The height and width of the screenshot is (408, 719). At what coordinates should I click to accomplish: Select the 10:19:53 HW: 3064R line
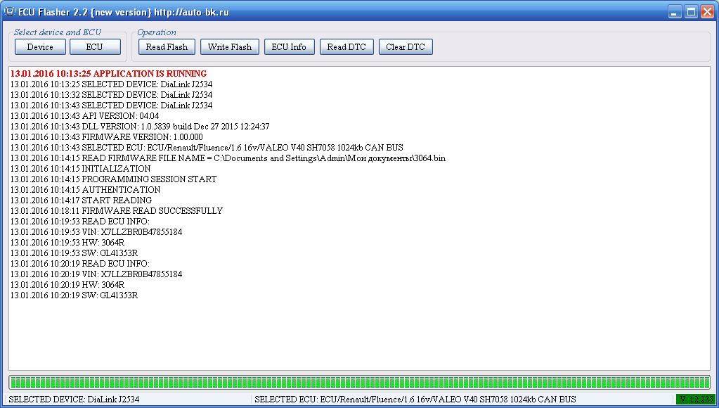click(x=67, y=243)
